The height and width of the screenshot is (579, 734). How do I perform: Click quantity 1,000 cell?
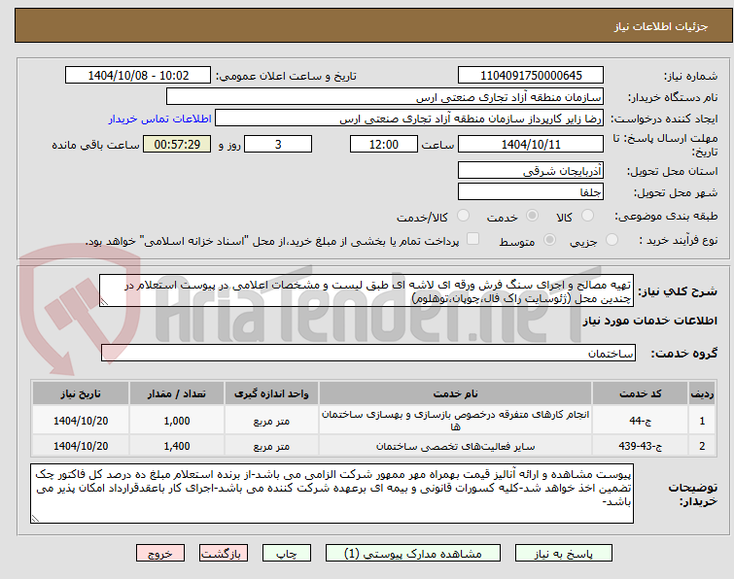point(177,421)
